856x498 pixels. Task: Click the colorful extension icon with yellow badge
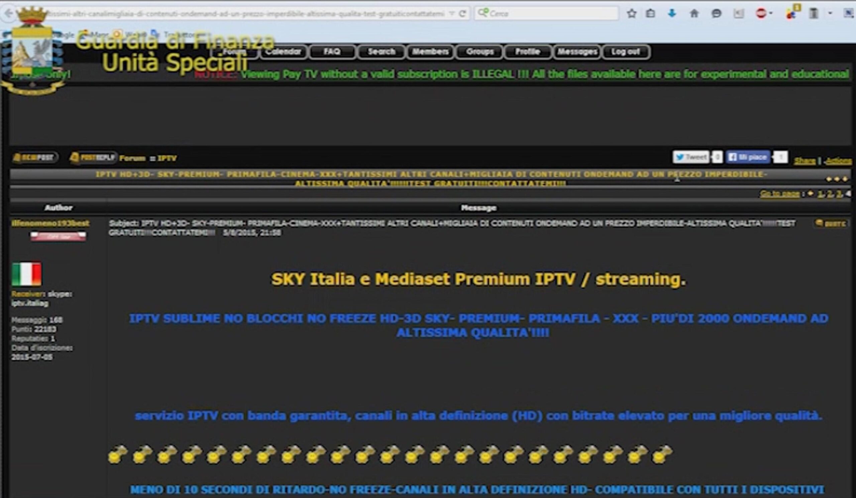[x=792, y=13]
